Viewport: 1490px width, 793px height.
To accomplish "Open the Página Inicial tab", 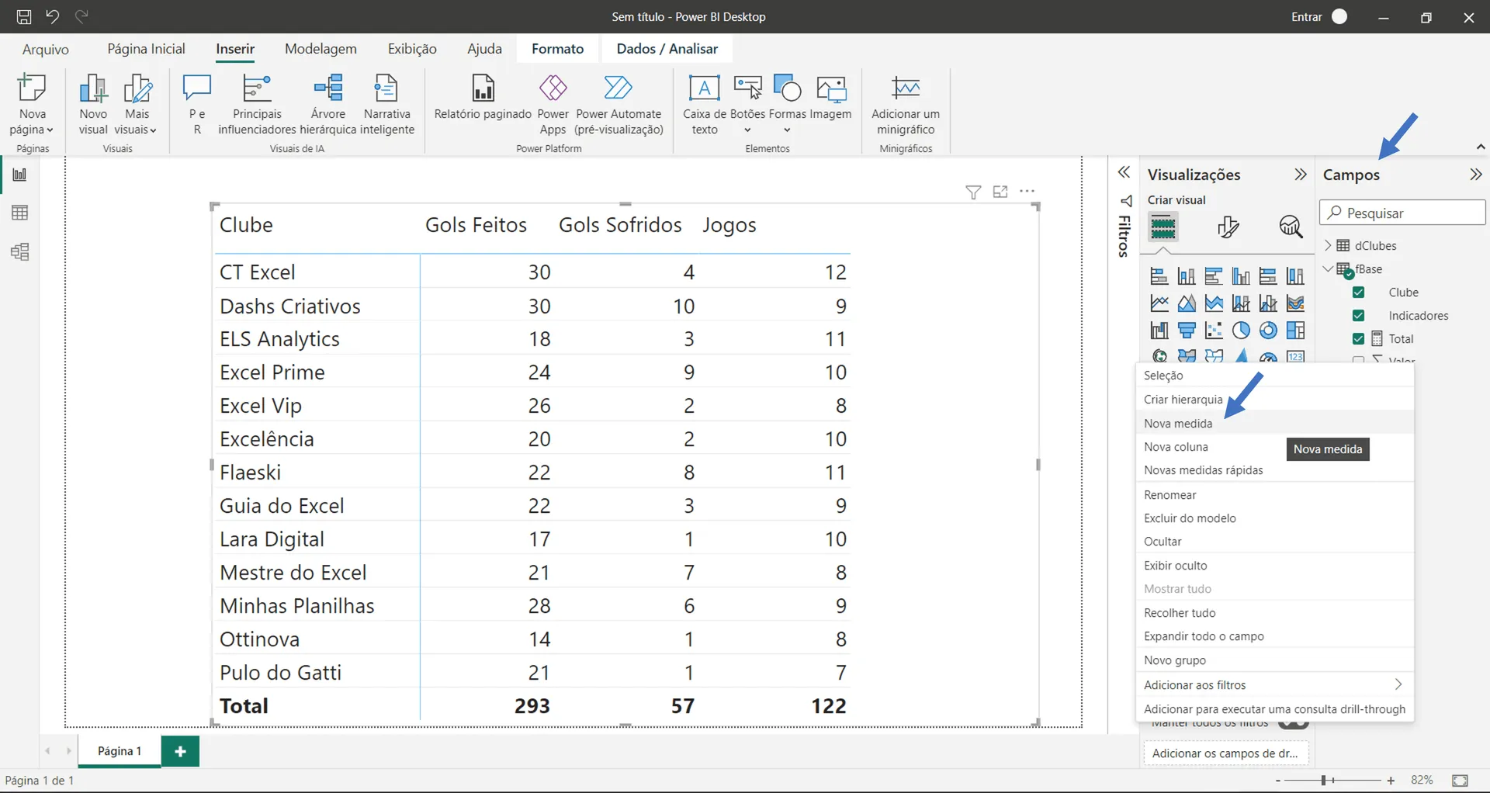I will click(x=146, y=49).
